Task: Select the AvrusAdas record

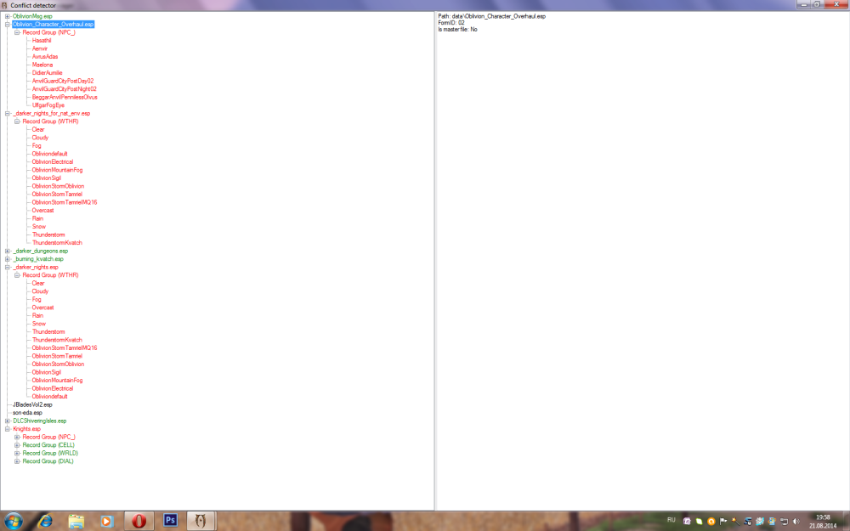Action: pyautogui.click(x=44, y=56)
